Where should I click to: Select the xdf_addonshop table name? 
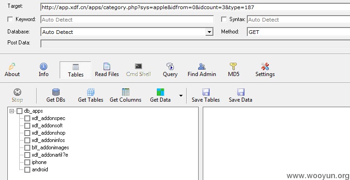point(49,133)
